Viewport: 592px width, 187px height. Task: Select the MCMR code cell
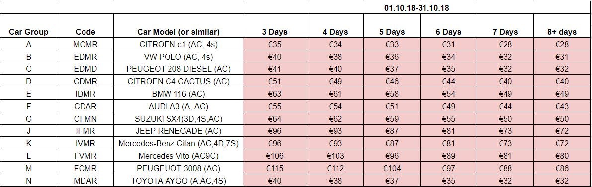point(85,45)
